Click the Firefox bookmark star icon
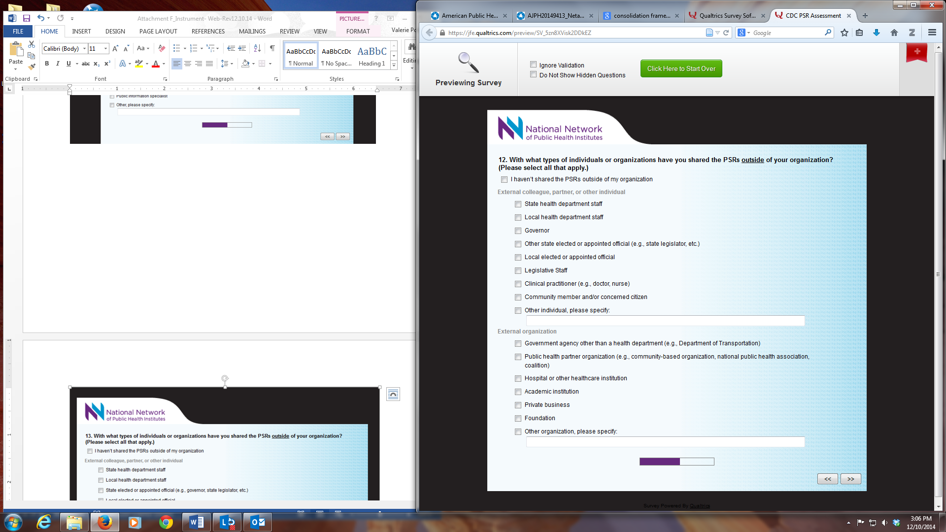 click(845, 33)
